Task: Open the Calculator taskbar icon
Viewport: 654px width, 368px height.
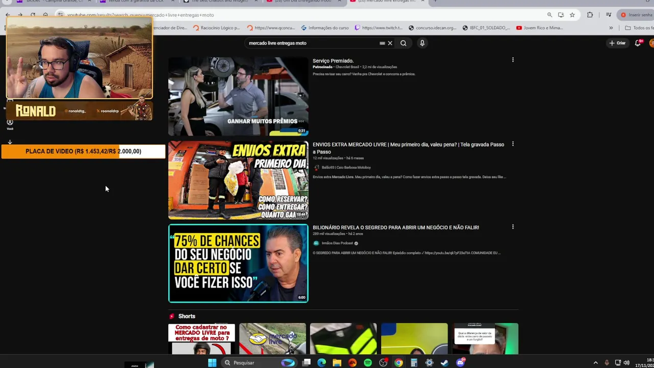Action: click(414, 362)
